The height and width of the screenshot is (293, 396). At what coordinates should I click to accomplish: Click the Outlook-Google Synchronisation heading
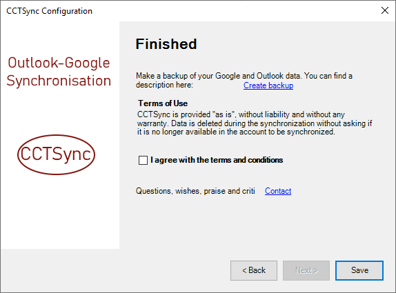coord(59,72)
